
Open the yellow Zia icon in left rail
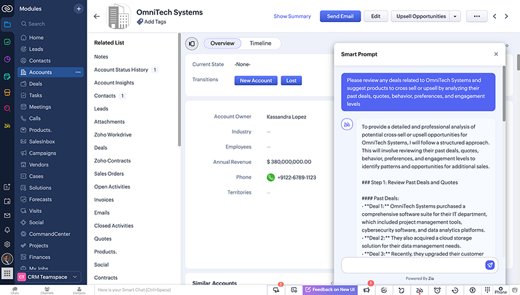7,126
